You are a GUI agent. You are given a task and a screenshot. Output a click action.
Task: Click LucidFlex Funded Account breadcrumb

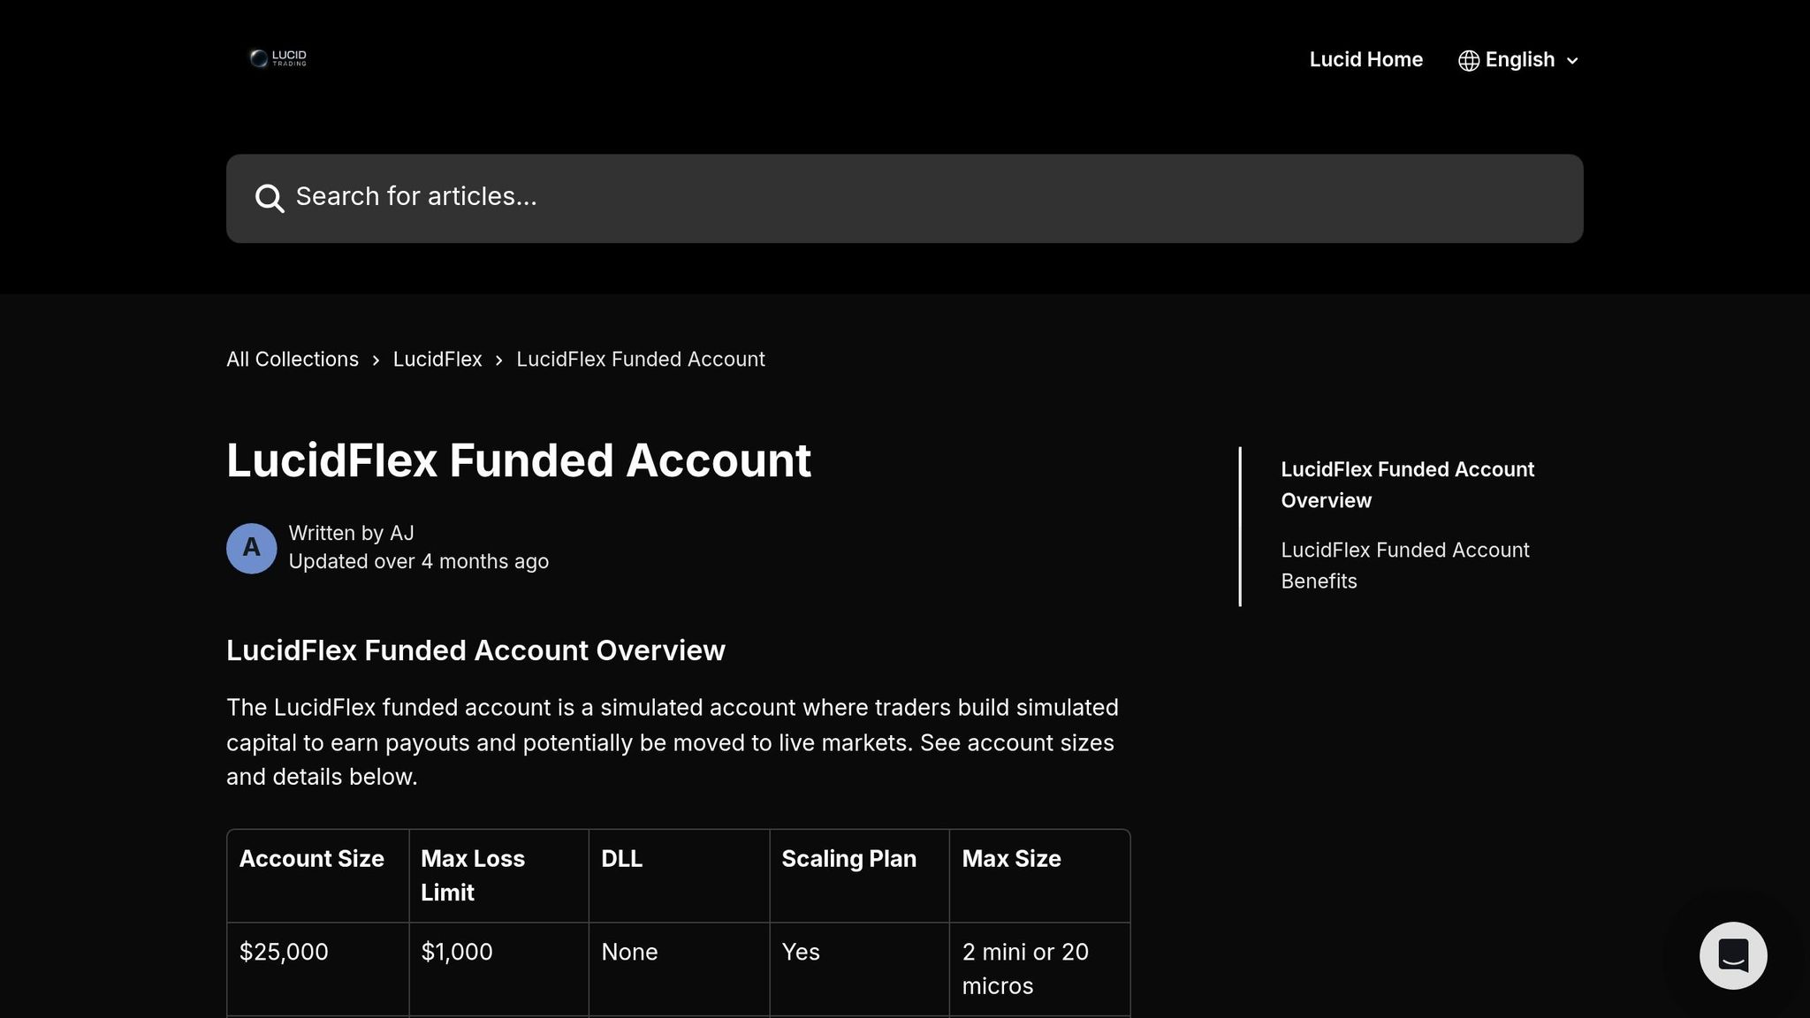(640, 360)
